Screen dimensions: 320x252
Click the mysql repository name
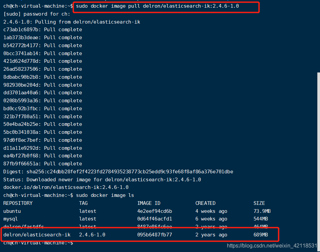pyautogui.click(x=10, y=219)
